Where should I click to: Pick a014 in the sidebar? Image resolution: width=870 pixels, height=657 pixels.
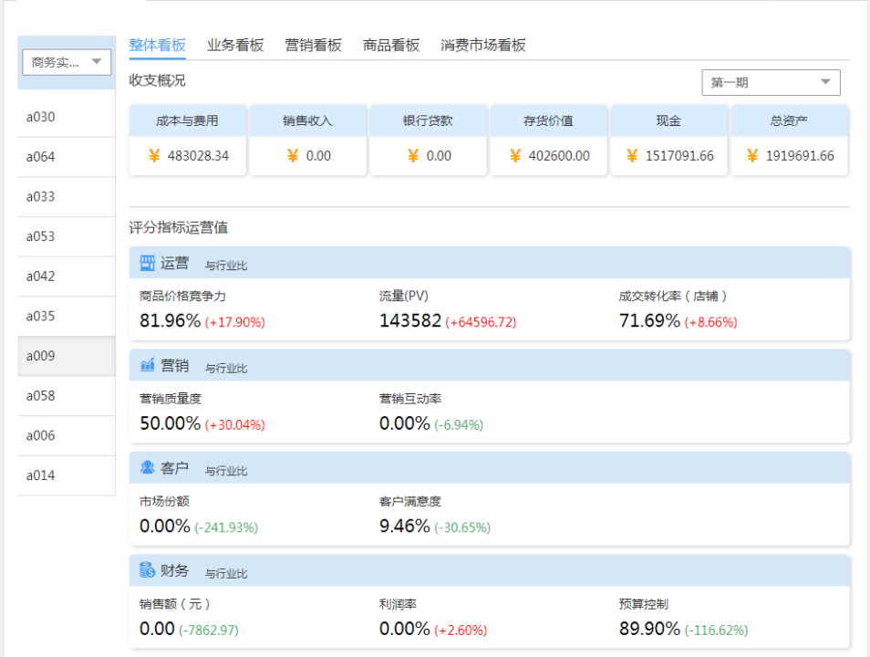41,475
